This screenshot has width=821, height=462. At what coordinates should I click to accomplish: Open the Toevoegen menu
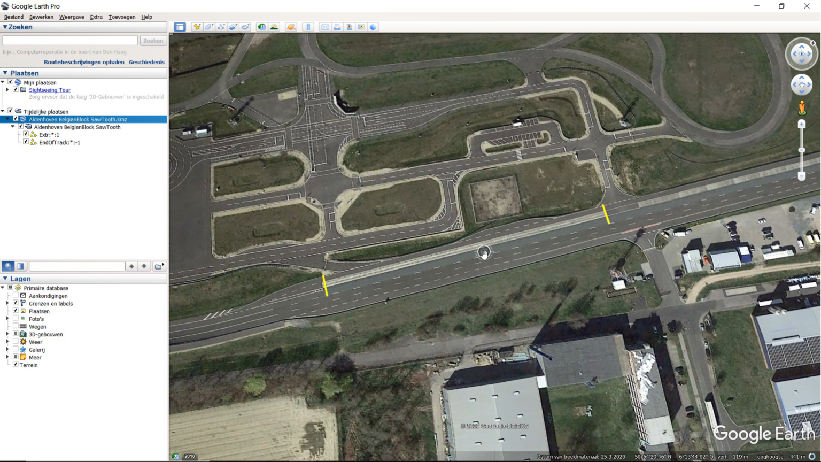(x=121, y=17)
